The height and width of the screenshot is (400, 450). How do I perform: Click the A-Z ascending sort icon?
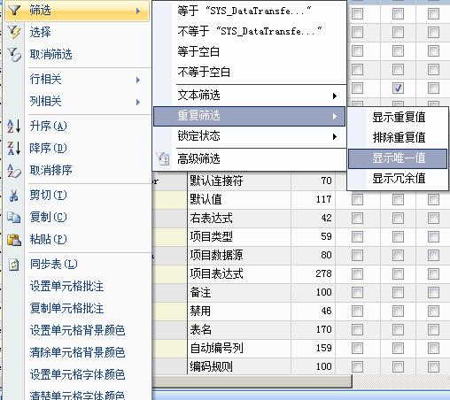[x=14, y=126]
